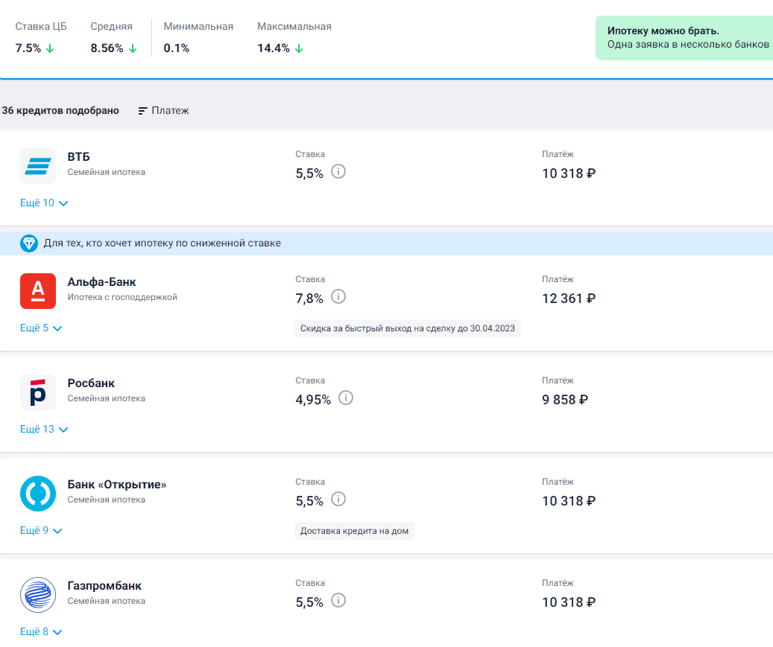Click the Alfa-Bank red logo icon
773x647 pixels.
click(38, 291)
